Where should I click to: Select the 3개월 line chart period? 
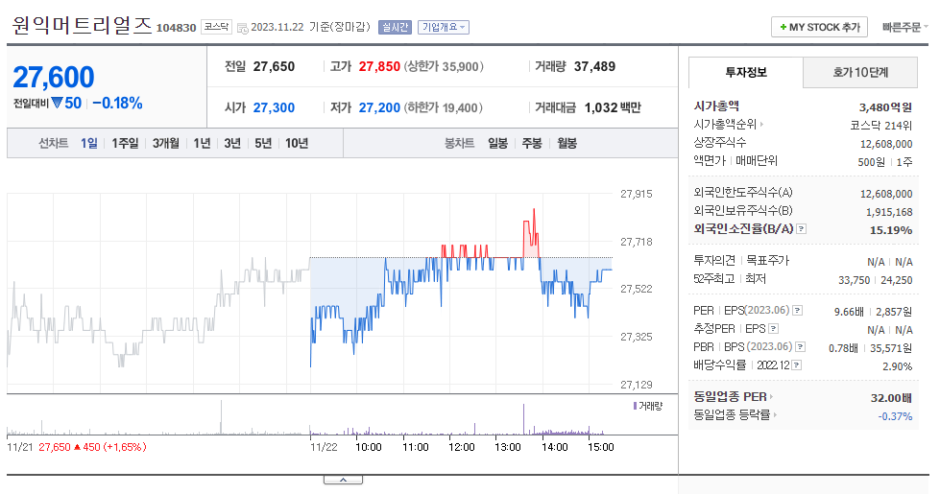165,143
